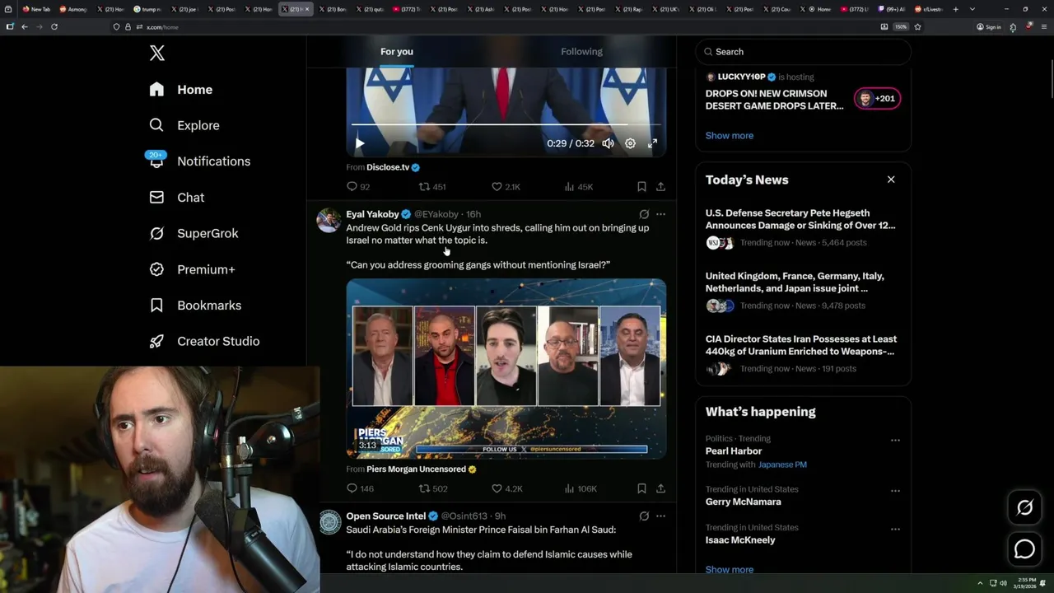Repost the post with 502 reposts
Viewport: 1054px width, 593px height.
(x=433, y=488)
